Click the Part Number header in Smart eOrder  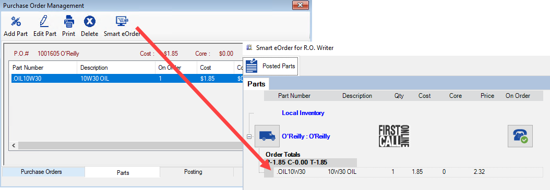tap(294, 96)
